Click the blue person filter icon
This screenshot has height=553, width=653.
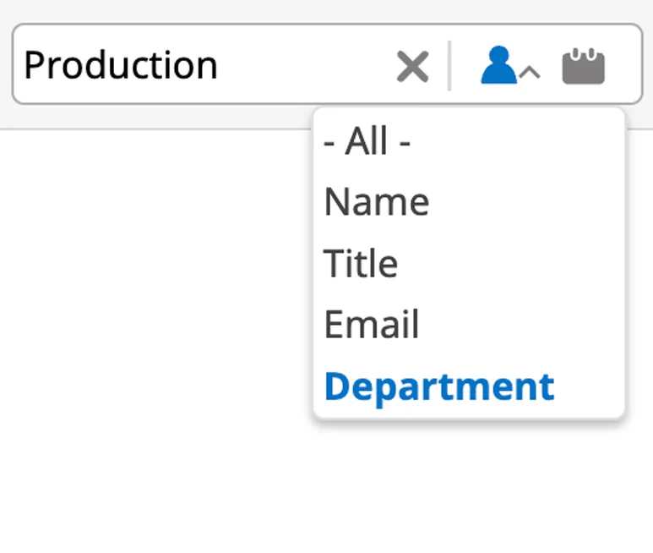point(498,65)
